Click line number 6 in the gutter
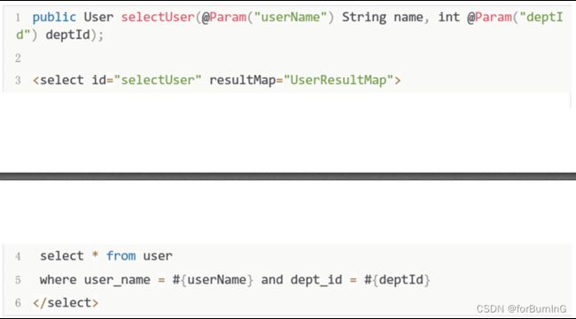The image size is (576, 319). 18,303
